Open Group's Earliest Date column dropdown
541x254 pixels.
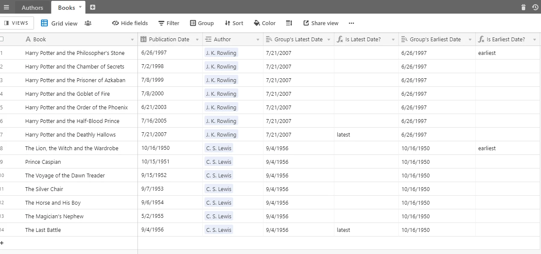tap(470, 40)
